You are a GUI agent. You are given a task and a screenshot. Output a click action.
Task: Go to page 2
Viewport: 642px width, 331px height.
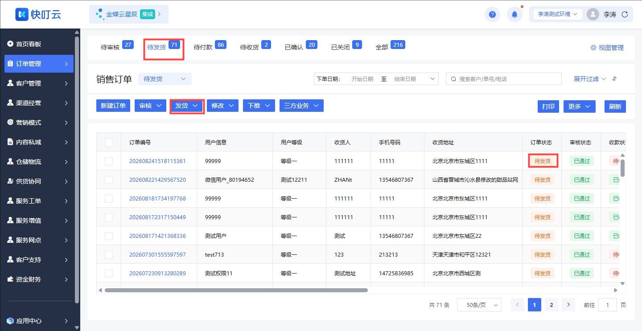click(x=551, y=305)
